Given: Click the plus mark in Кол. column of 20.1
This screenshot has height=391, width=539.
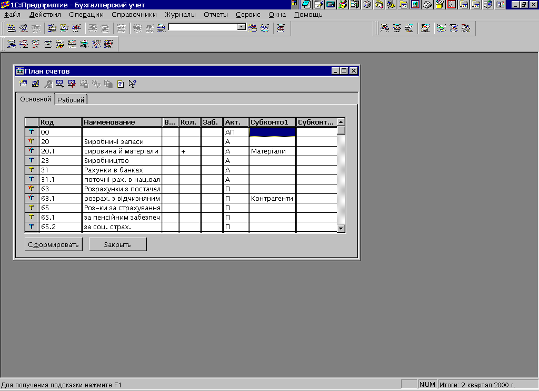Looking at the screenshot, I should tap(184, 151).
